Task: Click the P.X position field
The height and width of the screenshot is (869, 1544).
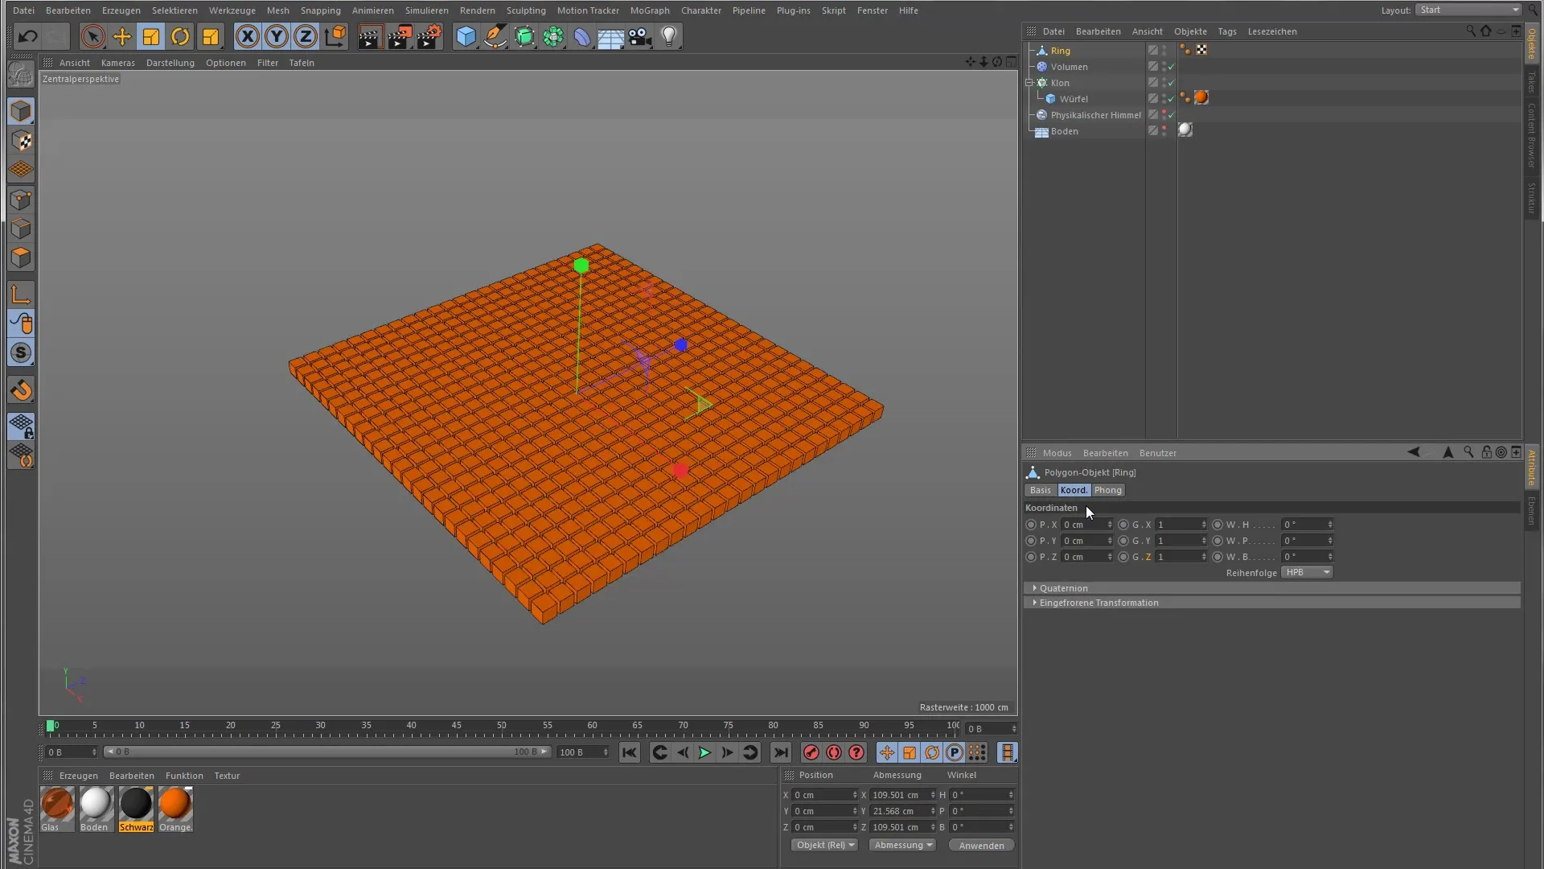Action: click(x=1086, y=525)
